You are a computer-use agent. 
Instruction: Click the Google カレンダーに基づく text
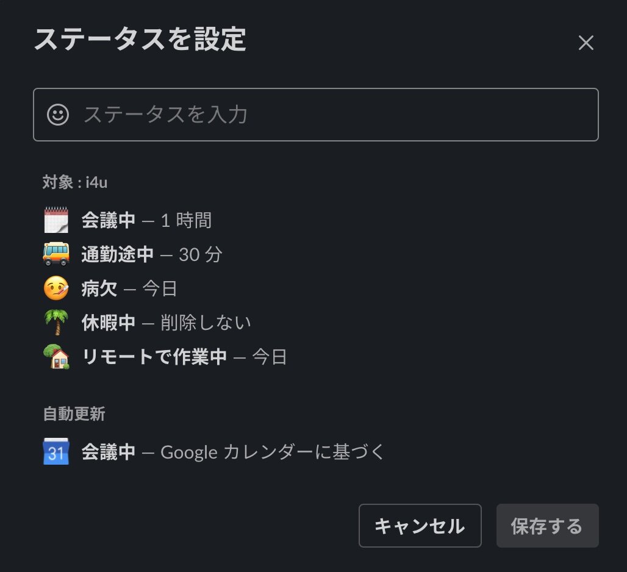(272, 452)
